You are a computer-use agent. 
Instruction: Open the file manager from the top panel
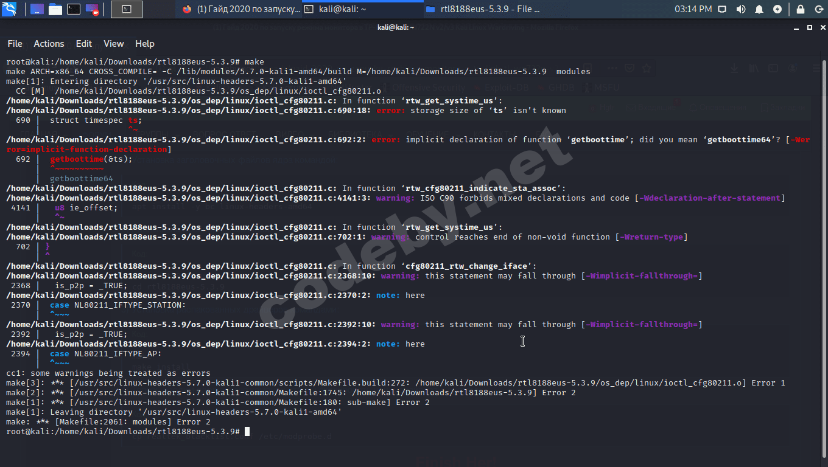55,9
